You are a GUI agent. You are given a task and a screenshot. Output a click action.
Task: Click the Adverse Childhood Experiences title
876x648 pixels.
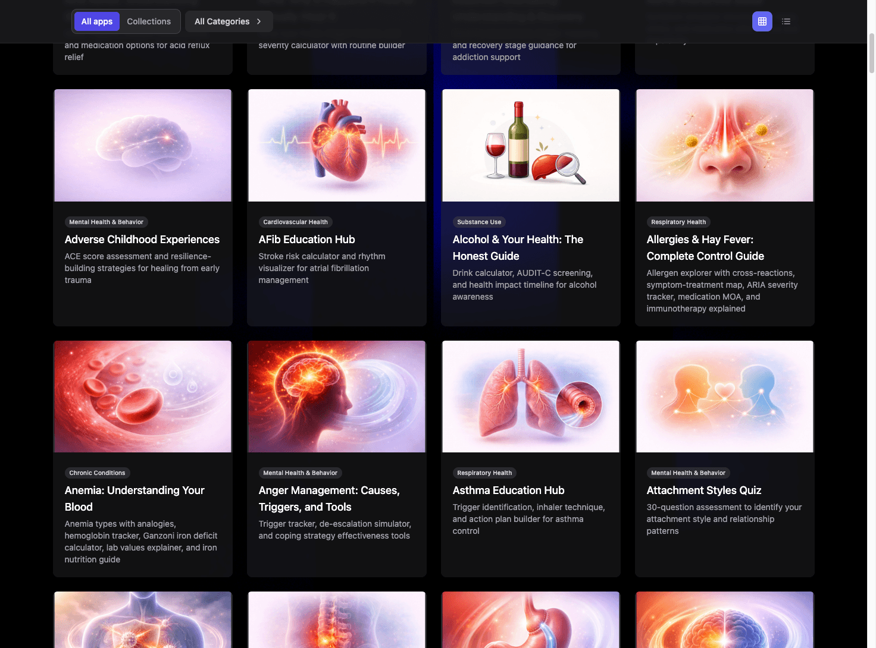coord(142,240)
